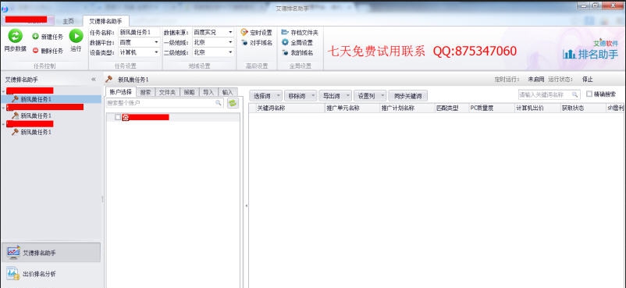
Task: Select the 账户选择 tab
Action: 120,91
